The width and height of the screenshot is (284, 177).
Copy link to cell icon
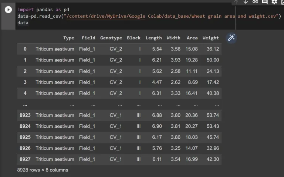(x=255, y=2)
